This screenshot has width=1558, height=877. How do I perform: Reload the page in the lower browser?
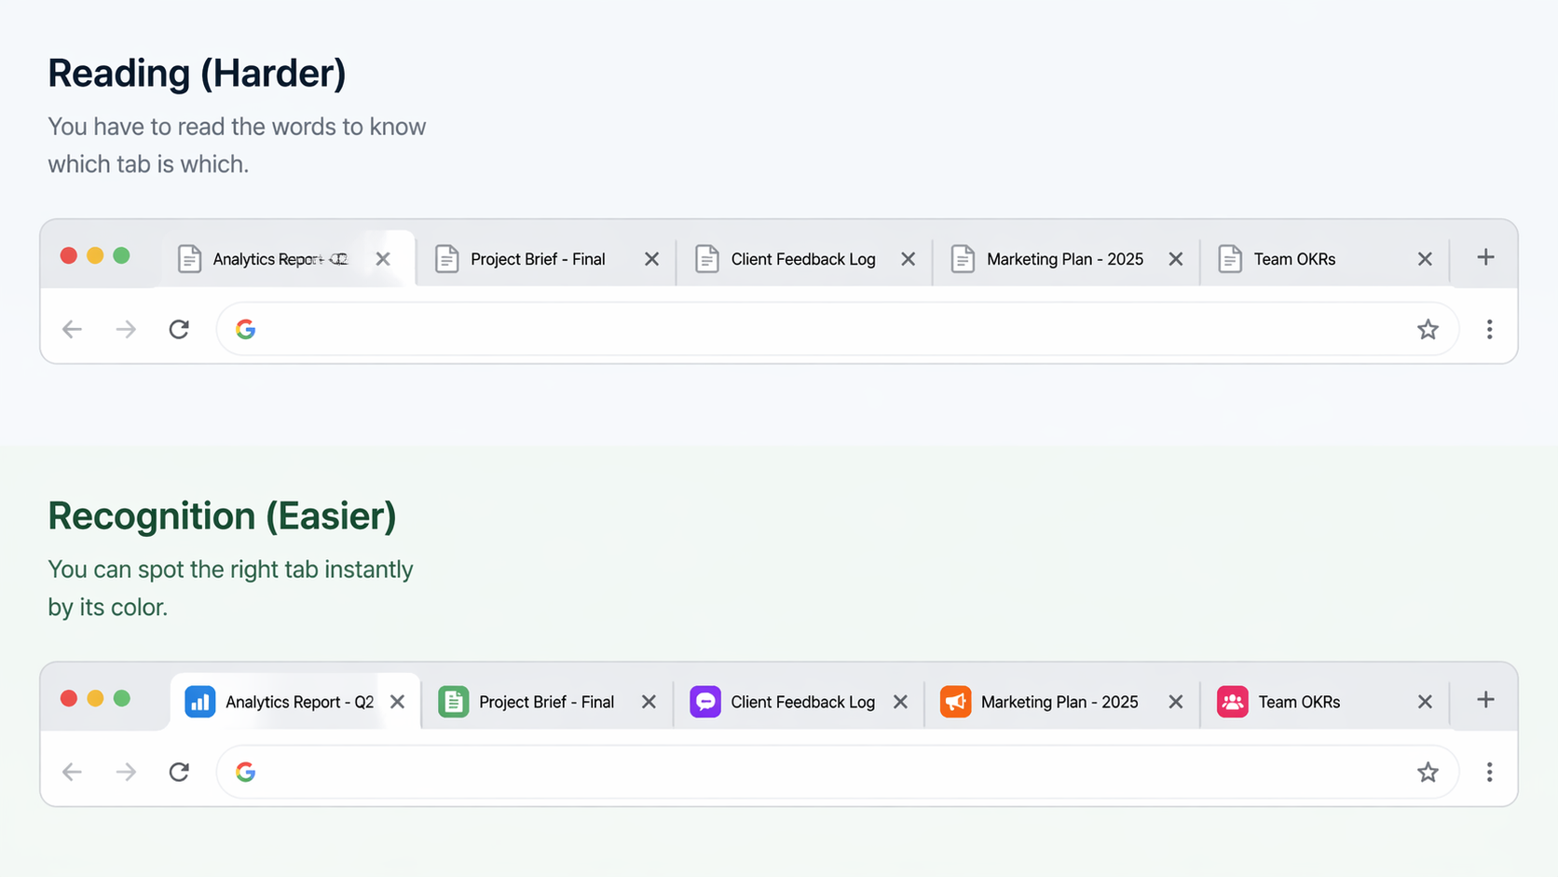[x=179, y=772]
